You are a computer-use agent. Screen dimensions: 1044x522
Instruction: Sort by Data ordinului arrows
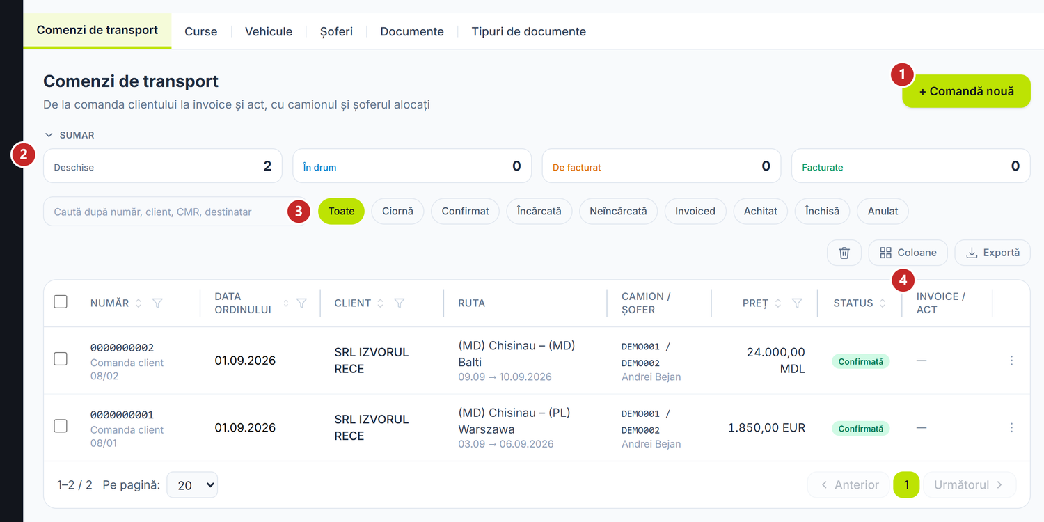(x=286, y=303)
